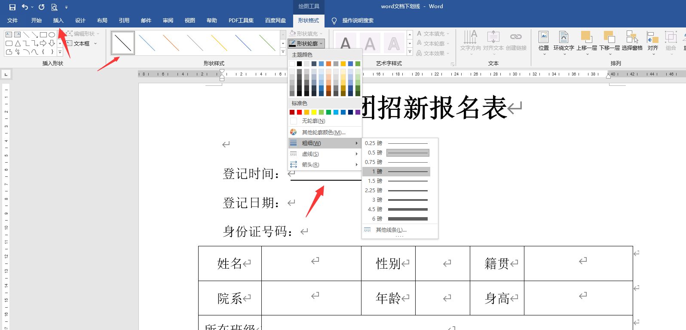This screenshot has height=330, width=686.
Task: Toggle the 形状轮廓 dropdown button
Action: pyautogui.click(x=306, y=43)
